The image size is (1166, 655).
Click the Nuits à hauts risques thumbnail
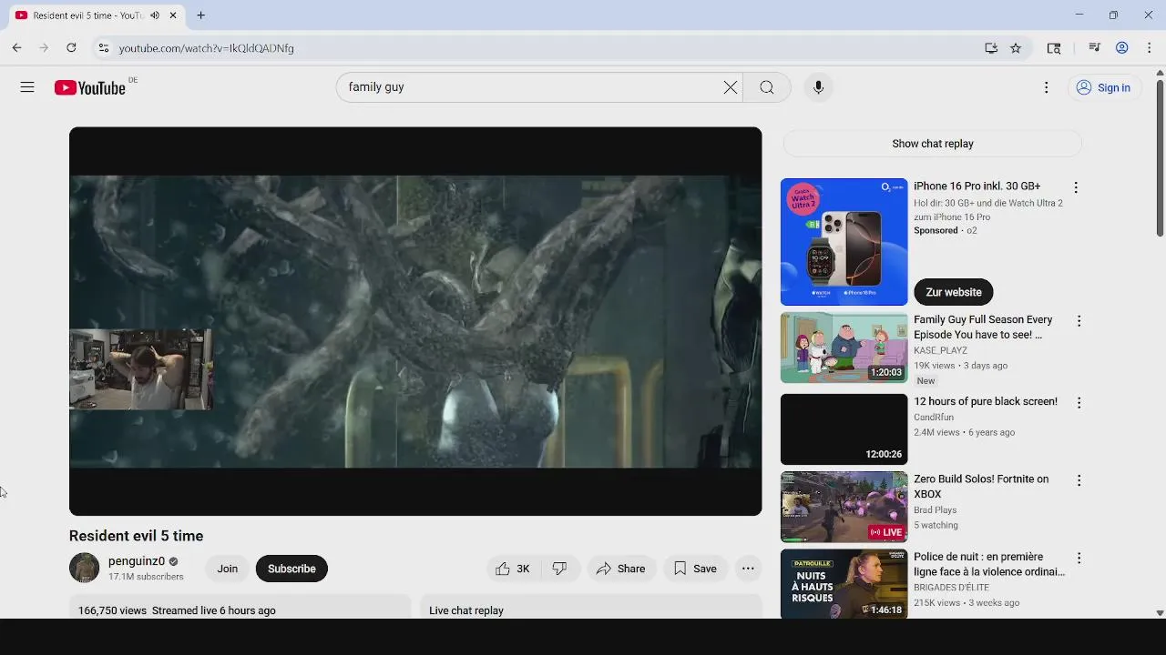[x=844, y=583]
